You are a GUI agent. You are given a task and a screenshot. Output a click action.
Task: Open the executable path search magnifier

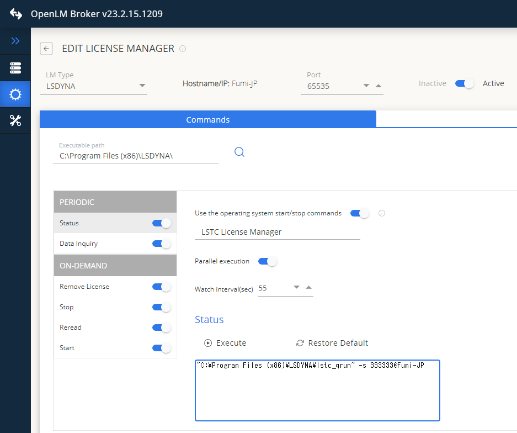(239, 151)
